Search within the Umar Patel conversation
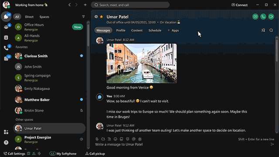The image size is (279, 157). [x=271, y=30]
